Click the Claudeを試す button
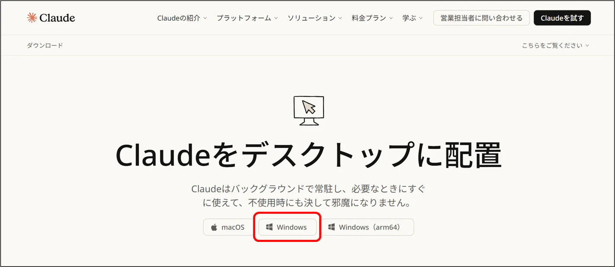The width and height of the screenshot is (615, 267). [562, 18]
